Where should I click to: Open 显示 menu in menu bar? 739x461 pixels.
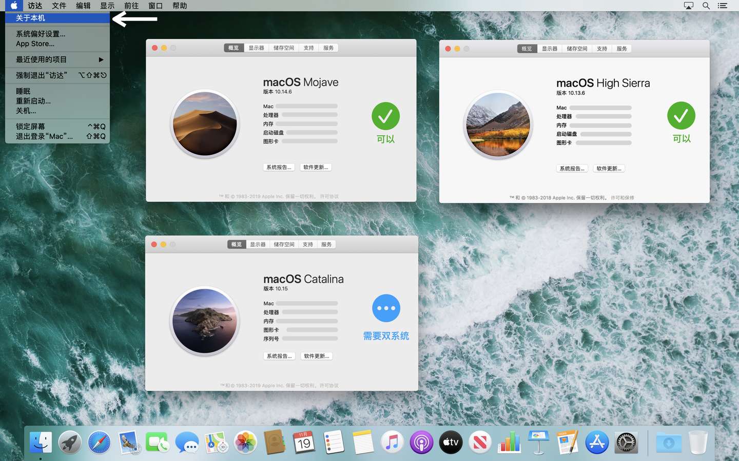pyautogui.click(x=107, y=6)
